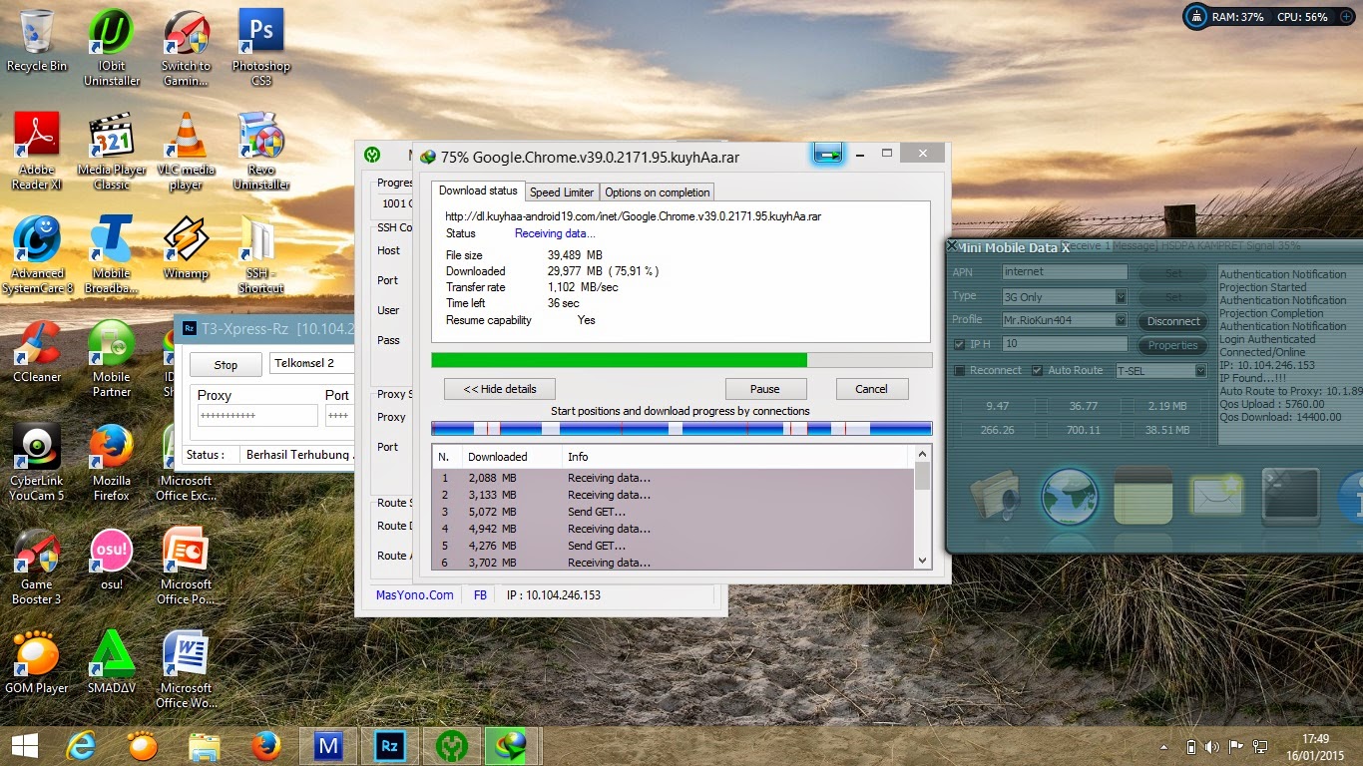
Task: Click the FB link in the SSH window
Action: click(480, 594)
